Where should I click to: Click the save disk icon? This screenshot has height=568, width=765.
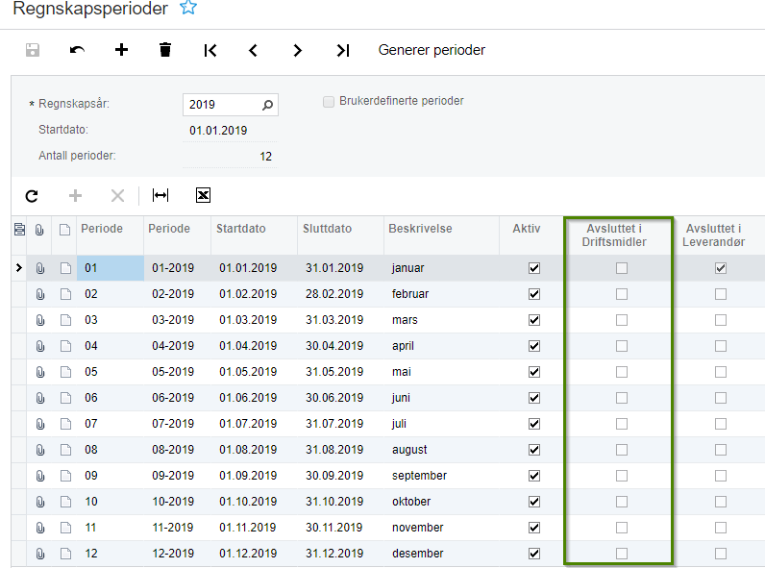pos(33,50)
